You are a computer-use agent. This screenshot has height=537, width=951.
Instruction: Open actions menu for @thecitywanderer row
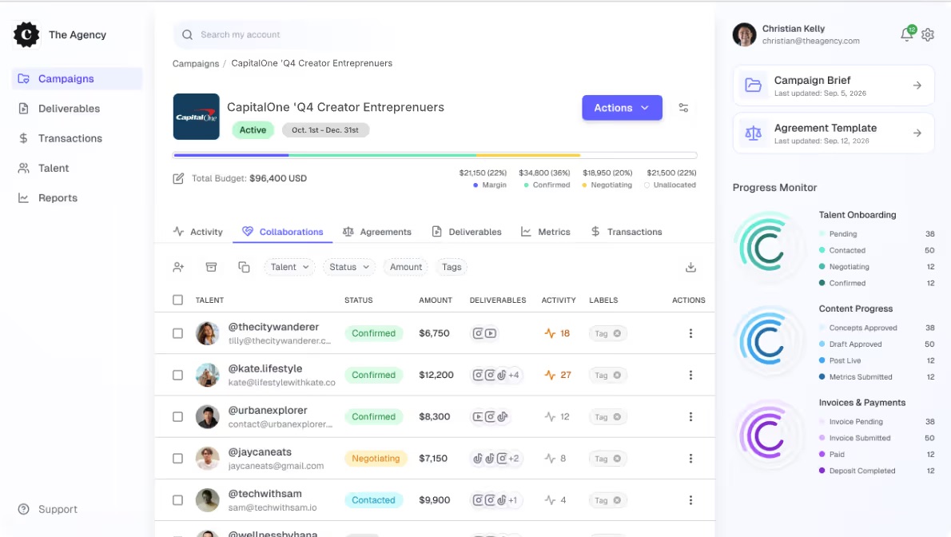coord(690,333)
